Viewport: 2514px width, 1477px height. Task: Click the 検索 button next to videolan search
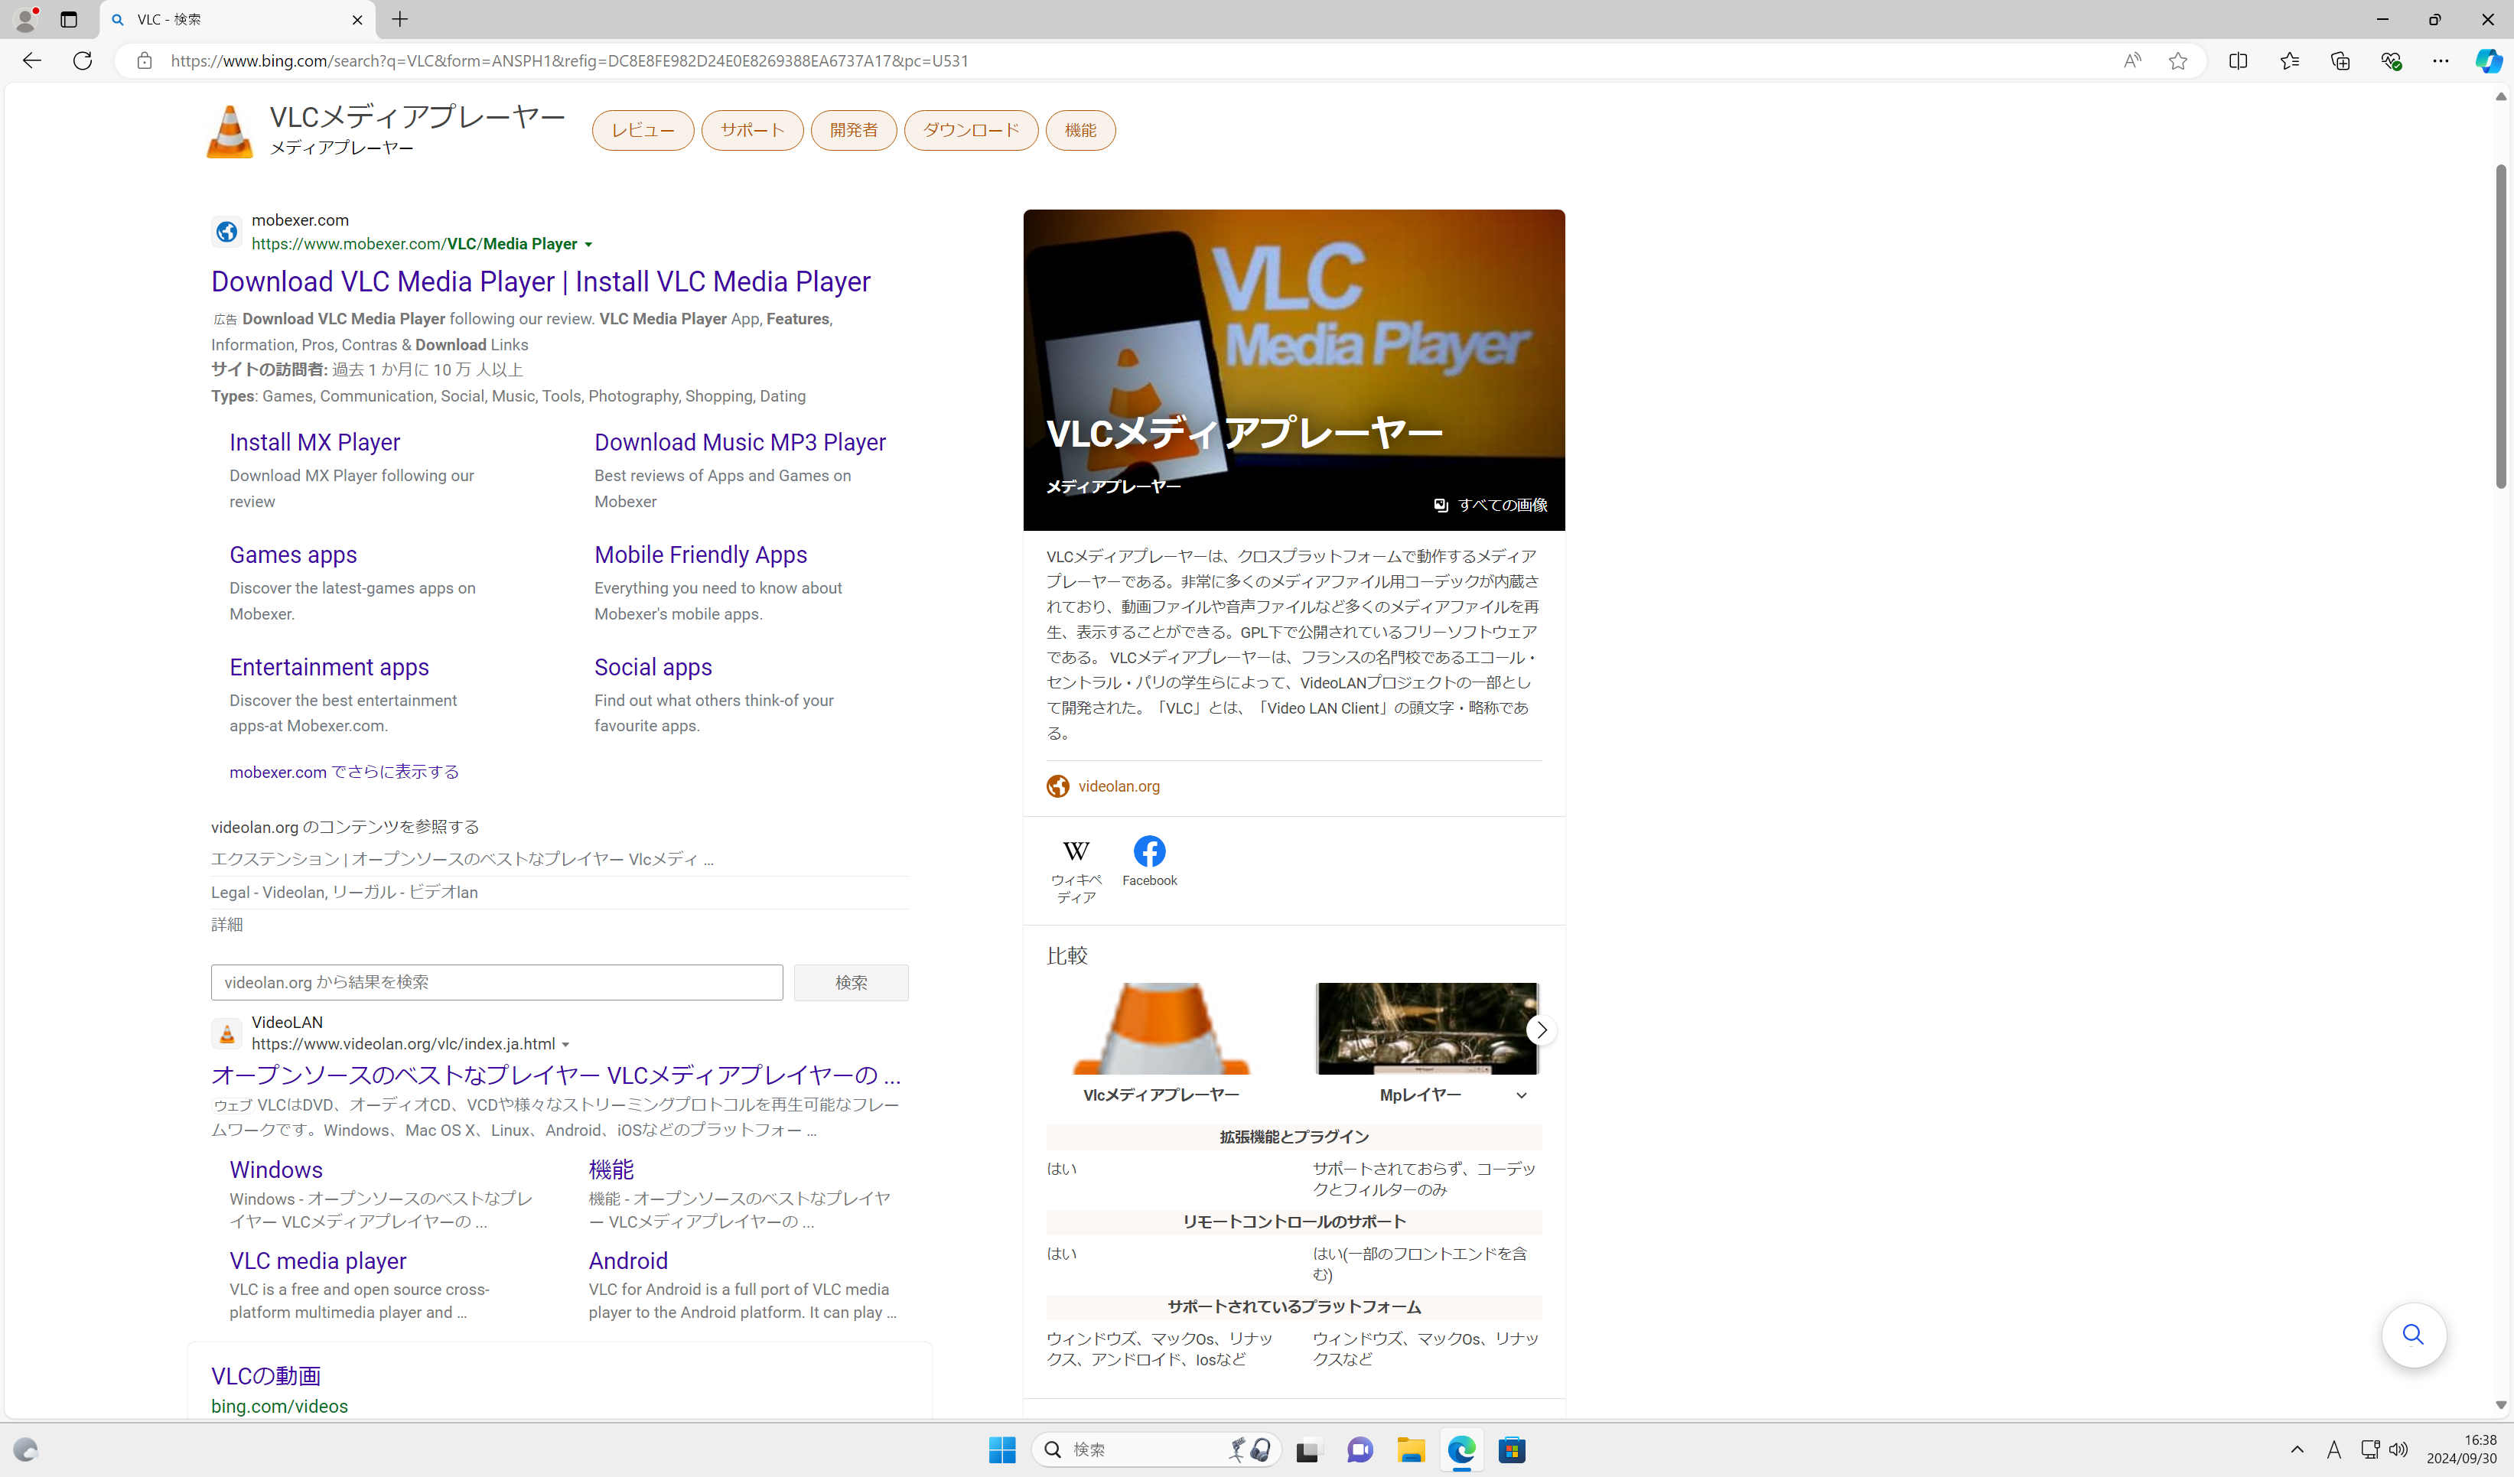click(850, 982)
